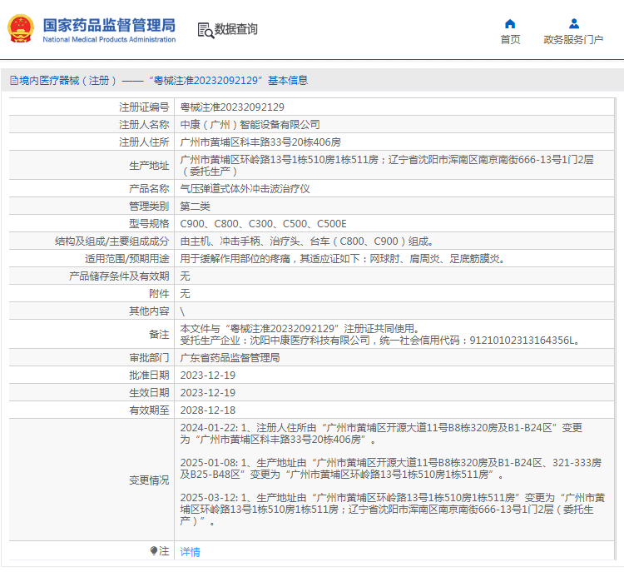Select the 生产地址 value cell

click(x=394, y=166)
